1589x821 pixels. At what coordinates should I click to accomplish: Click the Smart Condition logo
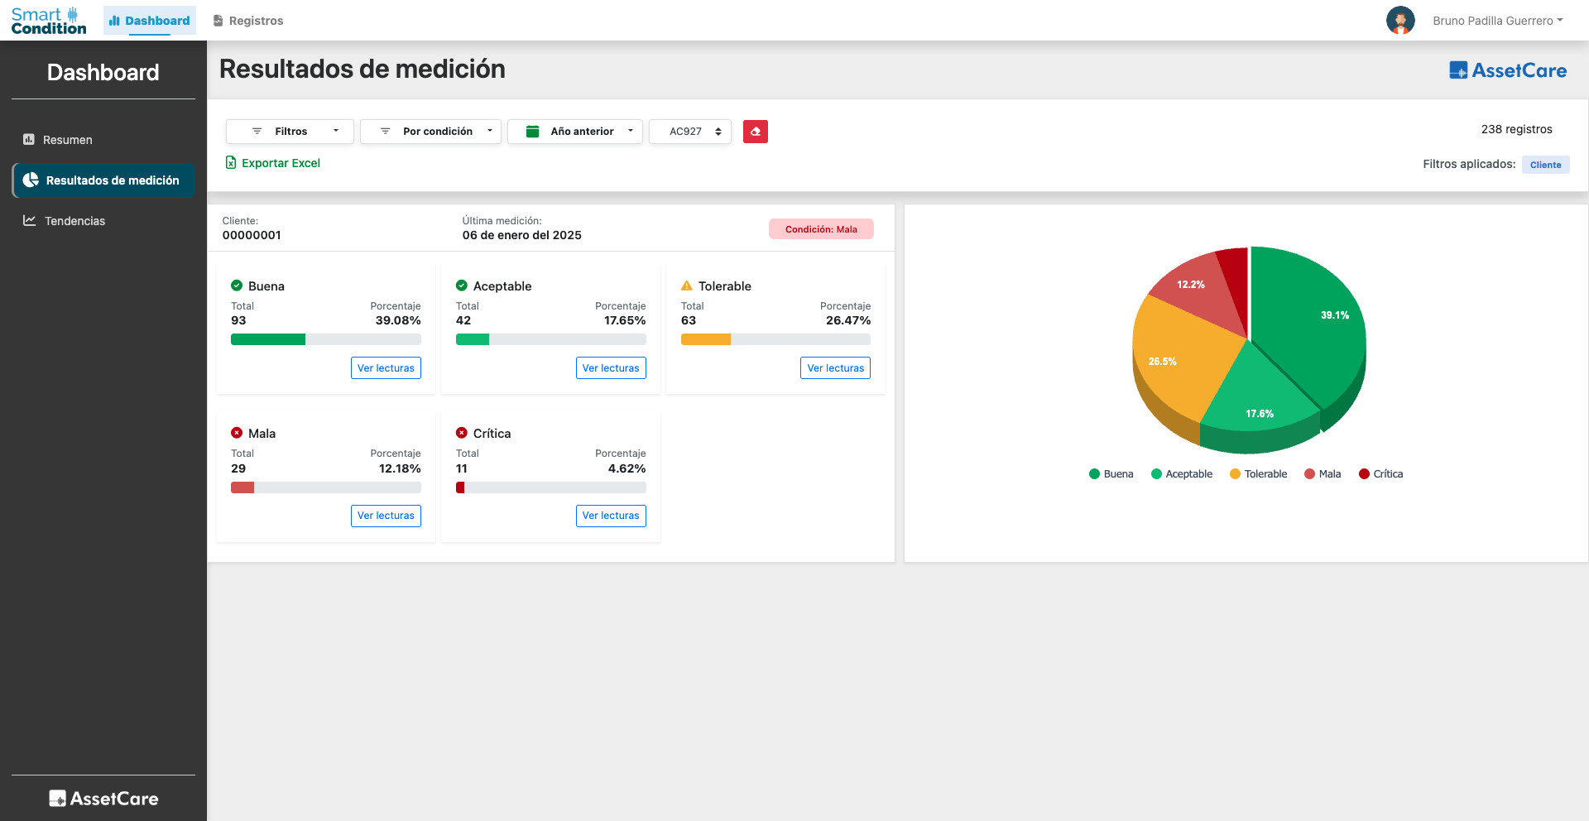(x=47, y=19)
